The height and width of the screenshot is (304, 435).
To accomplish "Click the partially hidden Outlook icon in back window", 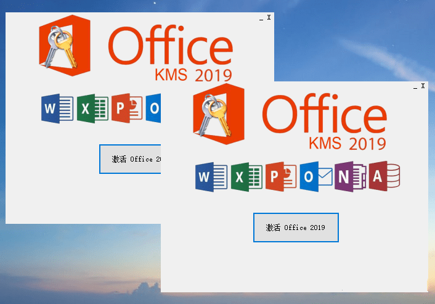I will point(153,109).
